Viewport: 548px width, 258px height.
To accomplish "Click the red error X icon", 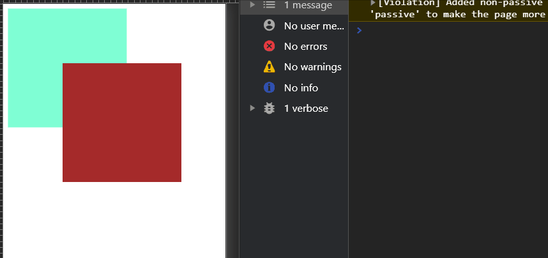I will click(x=269, y=46).
